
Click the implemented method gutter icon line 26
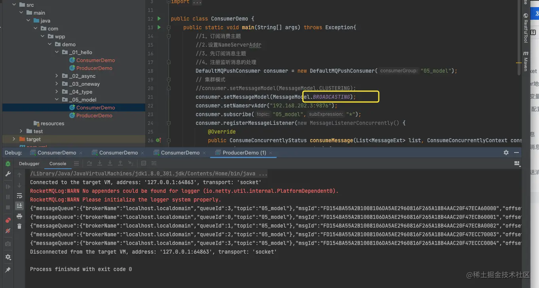coord(158,140)
